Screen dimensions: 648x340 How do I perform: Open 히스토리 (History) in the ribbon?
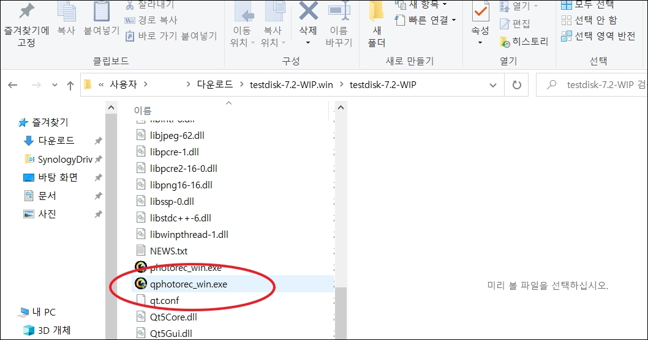pyautogui.click(x=524, y=41)
